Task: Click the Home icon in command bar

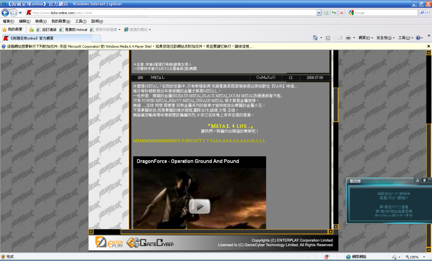Action: (x=315, y=38)
